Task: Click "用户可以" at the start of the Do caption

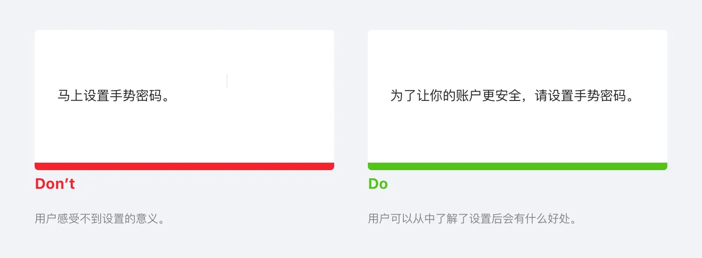Action: [389, 219]
